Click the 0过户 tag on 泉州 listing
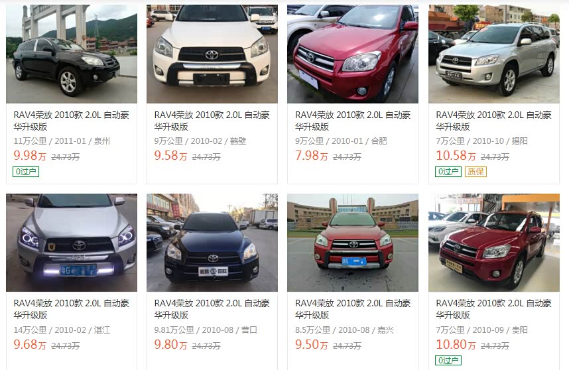This screenshot has width=569, height=370. [x=26, y=172]
